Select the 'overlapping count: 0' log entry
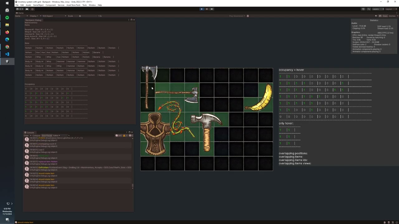 coord(78,145)
